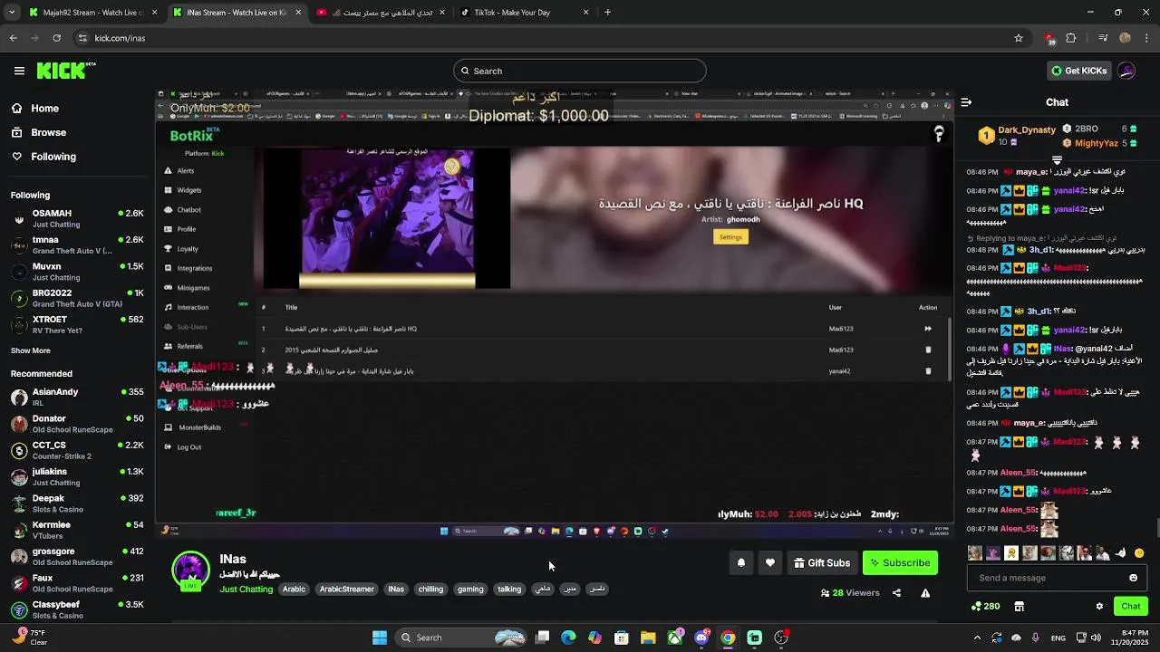Open the Kick hamburger sidebar menu
The height and width of the screenshot is (652, 1160).
pos(19,71)
